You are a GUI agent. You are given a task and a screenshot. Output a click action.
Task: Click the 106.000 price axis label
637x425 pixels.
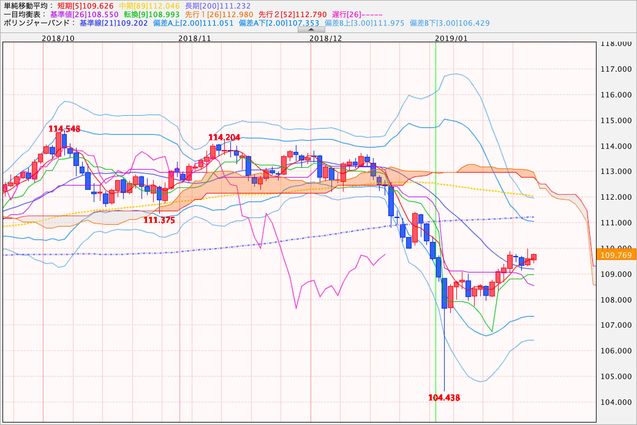tap(616, 351)
